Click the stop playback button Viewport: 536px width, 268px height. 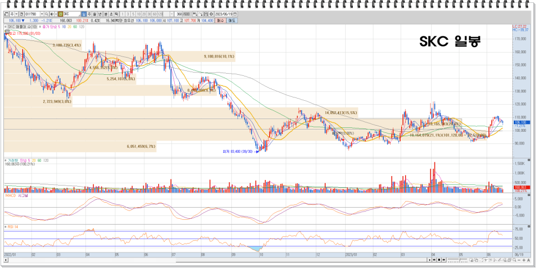(439, 260)
